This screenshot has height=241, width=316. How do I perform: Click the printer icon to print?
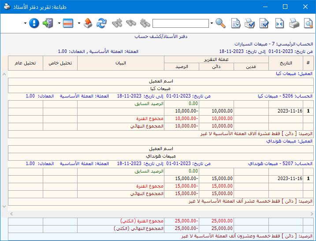(294, 23)
